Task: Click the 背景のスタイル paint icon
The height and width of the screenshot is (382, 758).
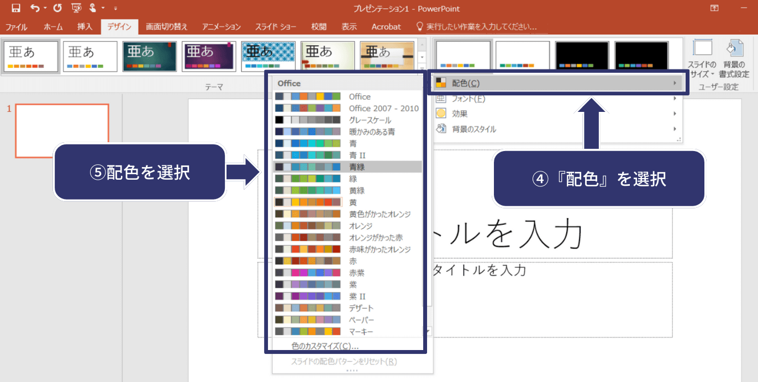Action: pos(441,129)
